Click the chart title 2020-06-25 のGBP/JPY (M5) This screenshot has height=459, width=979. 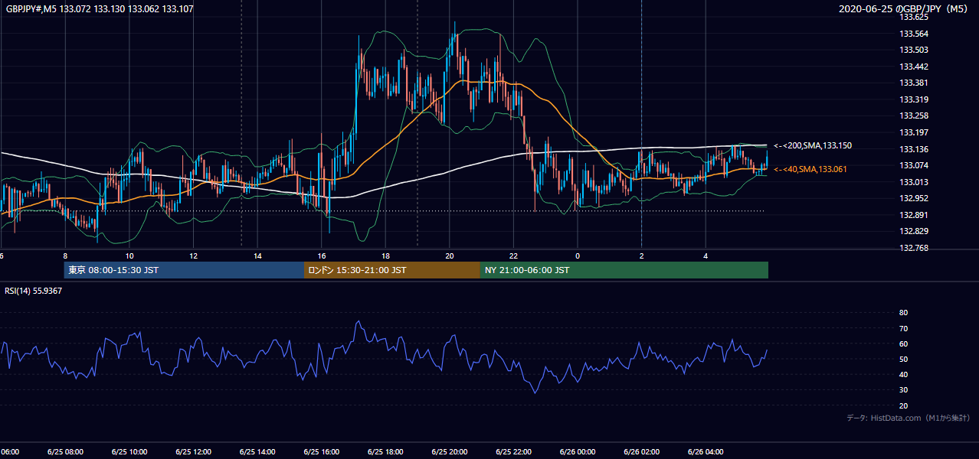(904, 8)
